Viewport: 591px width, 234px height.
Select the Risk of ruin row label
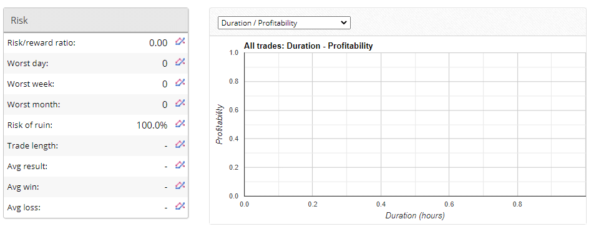pos(30,125)
